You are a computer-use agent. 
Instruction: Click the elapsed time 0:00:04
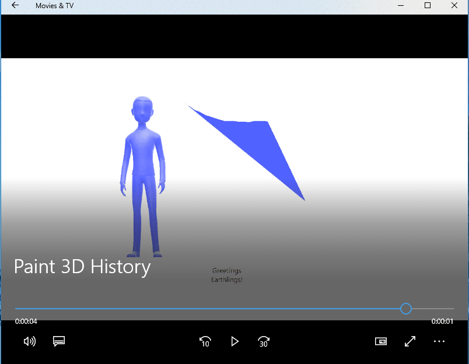(26, 321)
